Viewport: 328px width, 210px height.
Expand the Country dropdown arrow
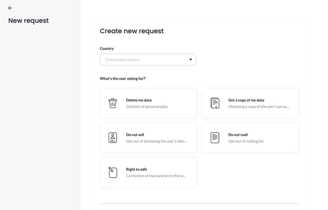190,60
